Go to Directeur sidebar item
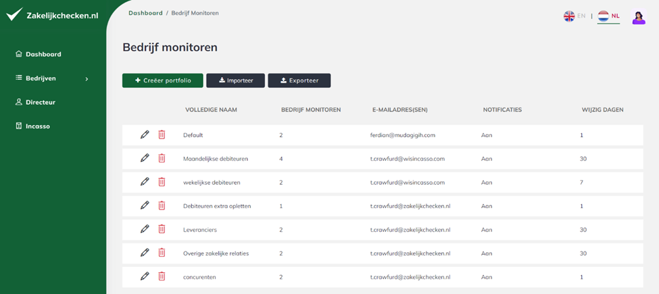Viewport: 659px width, 294px height. [x=35, y=102]
